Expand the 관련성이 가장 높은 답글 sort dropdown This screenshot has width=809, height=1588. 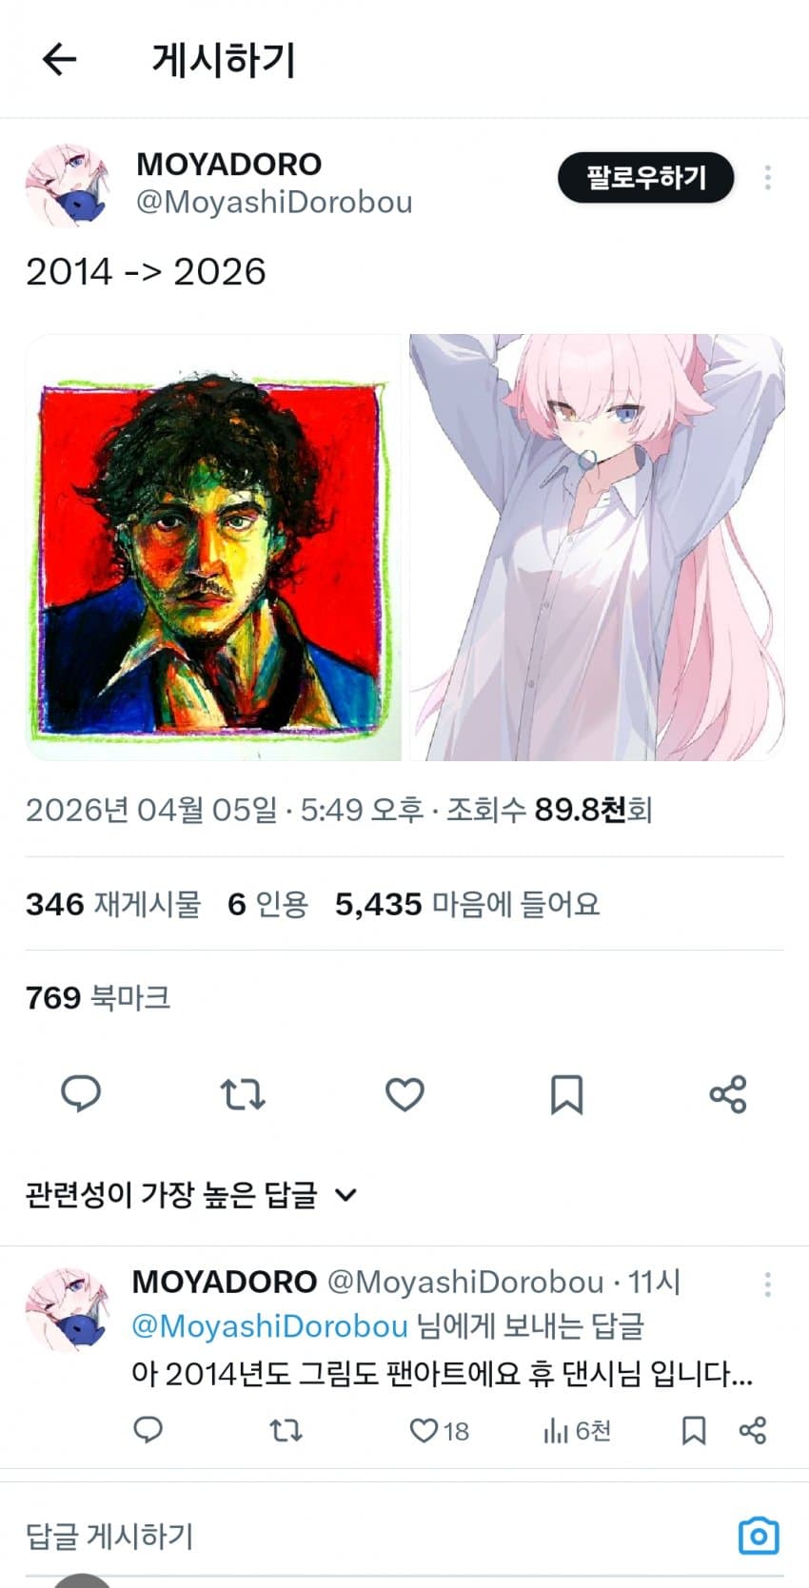(190, 1194)
